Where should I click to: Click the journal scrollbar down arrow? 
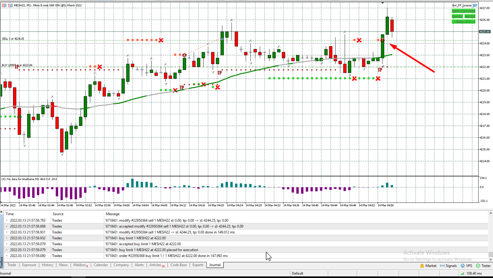[490, 260]
